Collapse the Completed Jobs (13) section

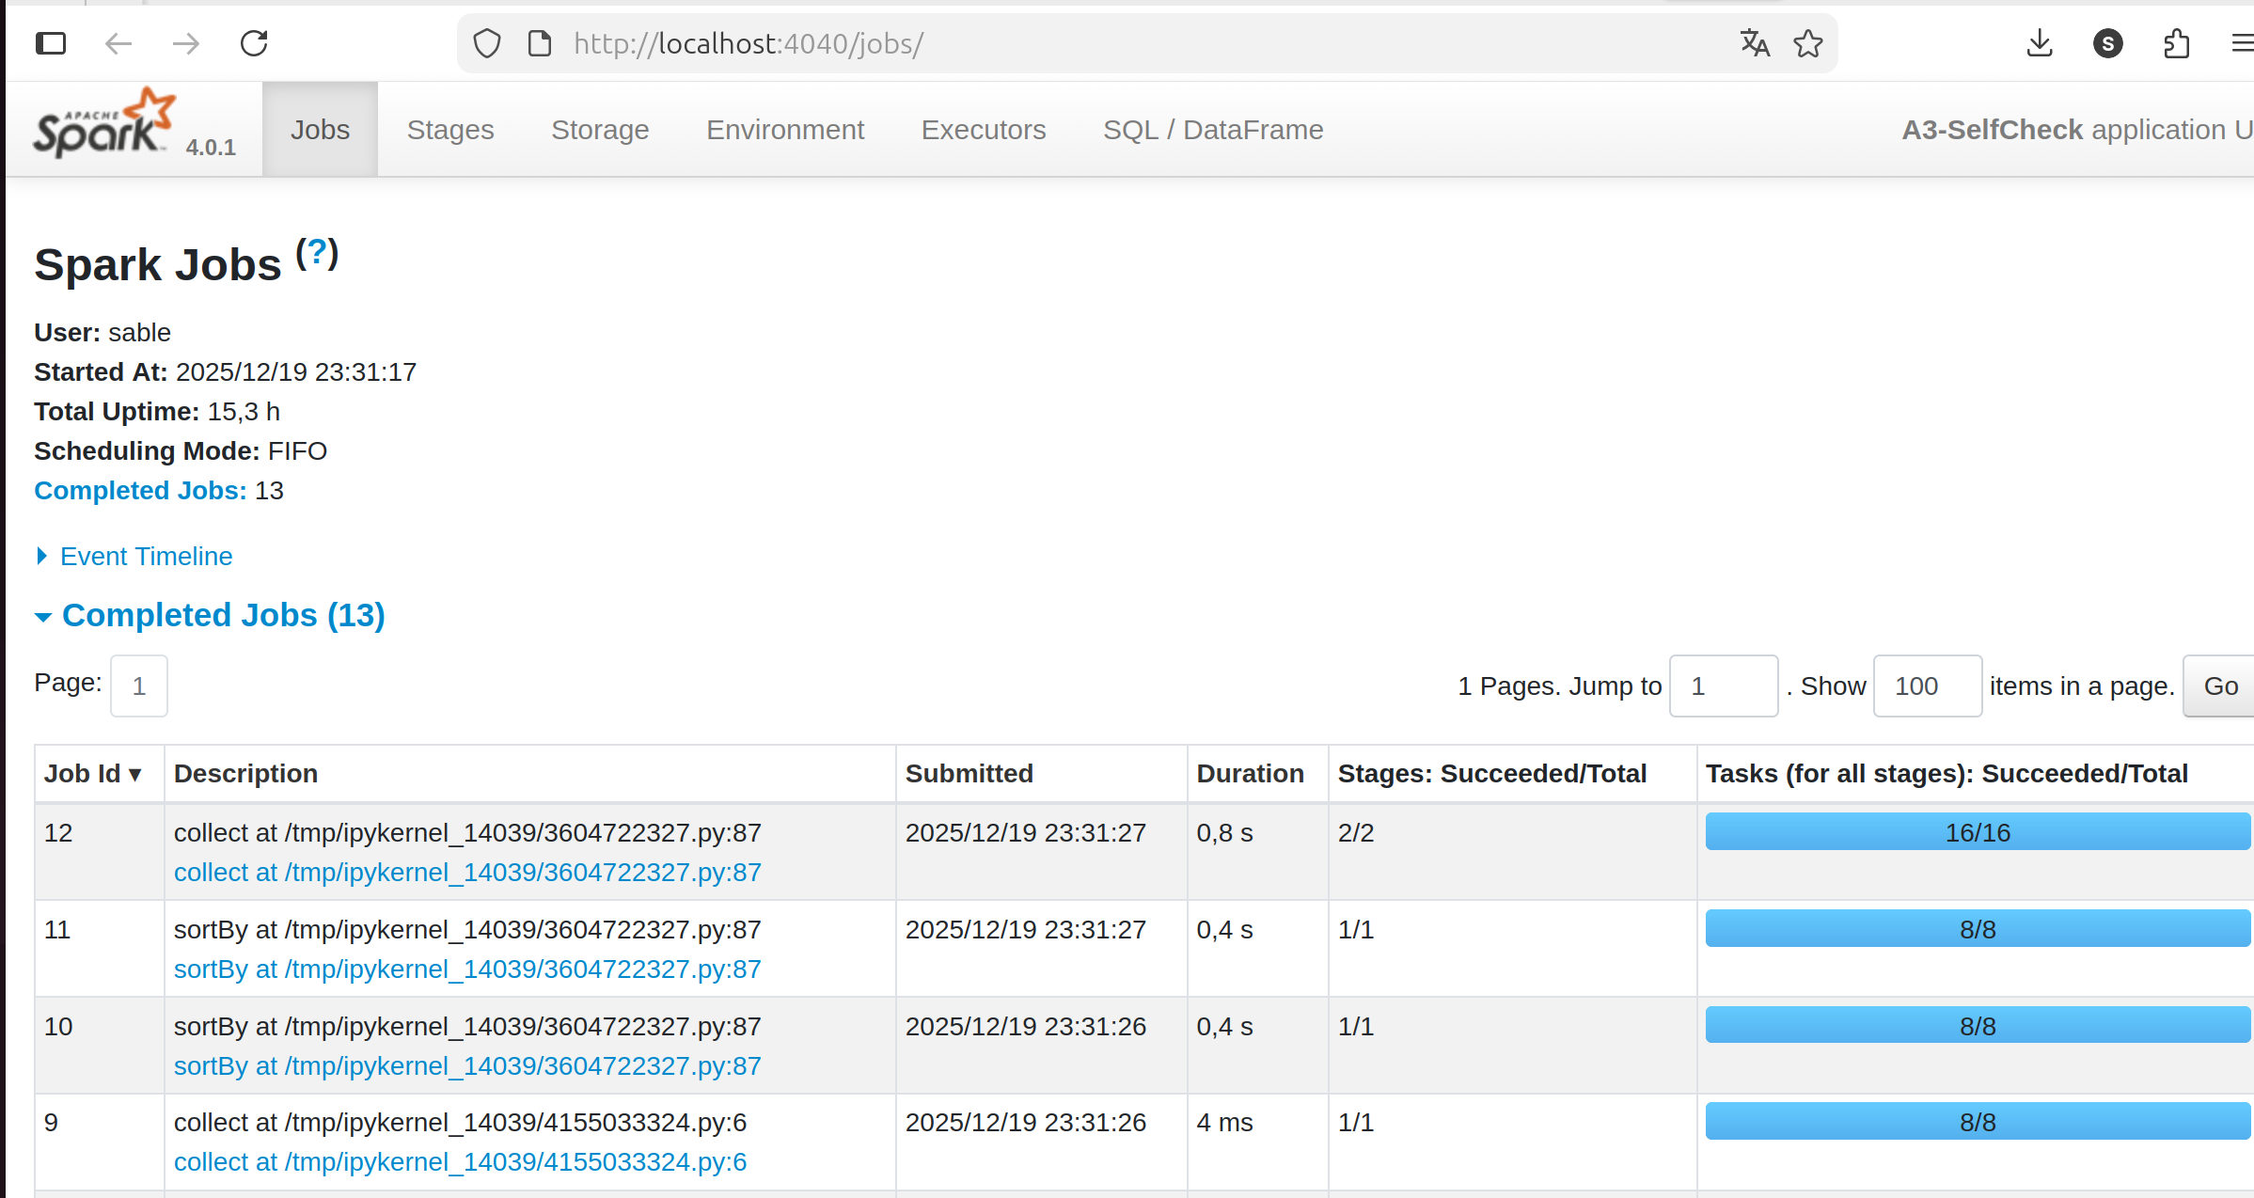pyautogui.click(x=222, y=615)
